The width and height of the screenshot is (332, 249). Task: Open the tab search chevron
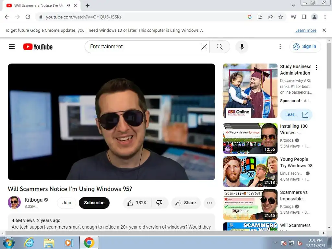293,6
